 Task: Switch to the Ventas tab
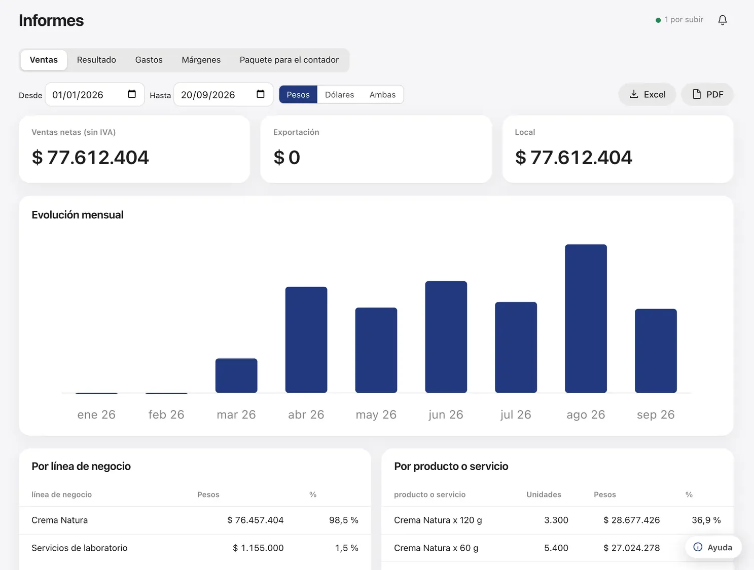pos(44,60)
